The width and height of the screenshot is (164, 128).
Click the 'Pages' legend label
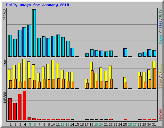pyautogui.click(x=160, y=39)
